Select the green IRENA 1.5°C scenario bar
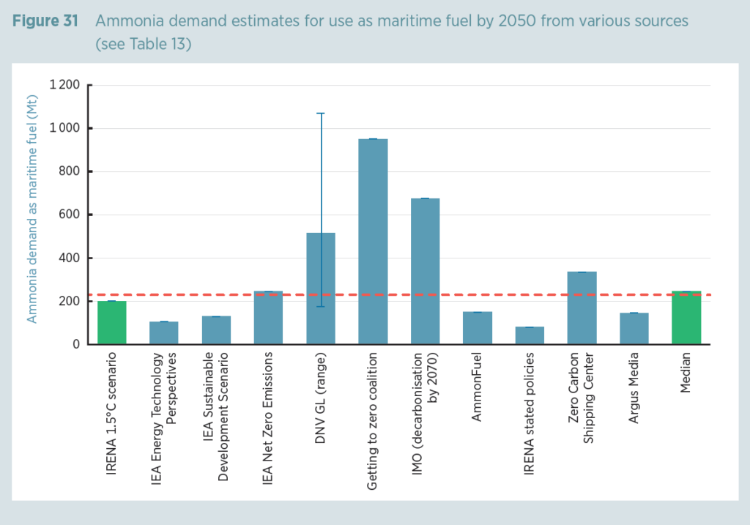750x525 pixels. pyautogui.click(x=111, y=319)
